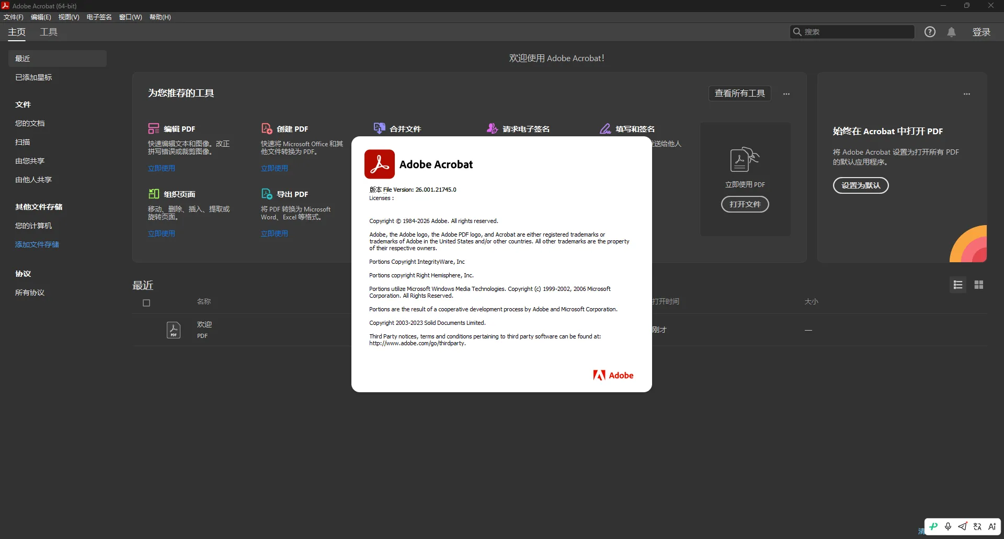Click the 导出 PDF tool icon
Viewport: 1004px width, 539px height.
point(267,194)
